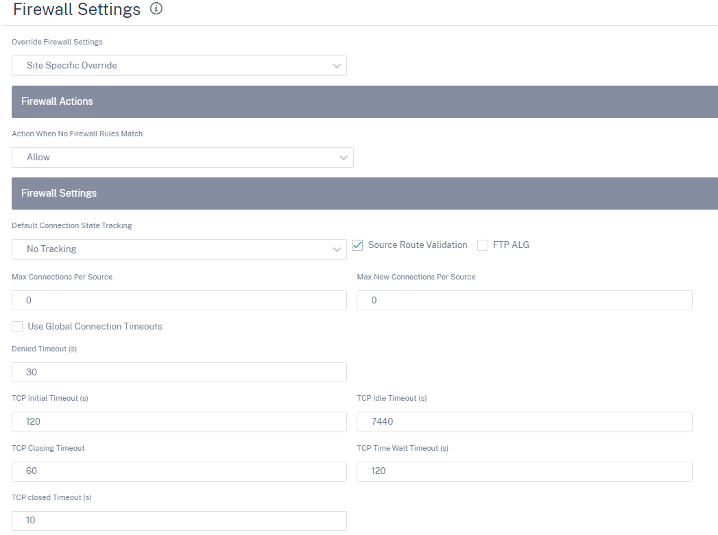The image size is (718, 535).
Task: Expand the Action When No Firewall Rules Match dropdown
Action: [182, 158]
